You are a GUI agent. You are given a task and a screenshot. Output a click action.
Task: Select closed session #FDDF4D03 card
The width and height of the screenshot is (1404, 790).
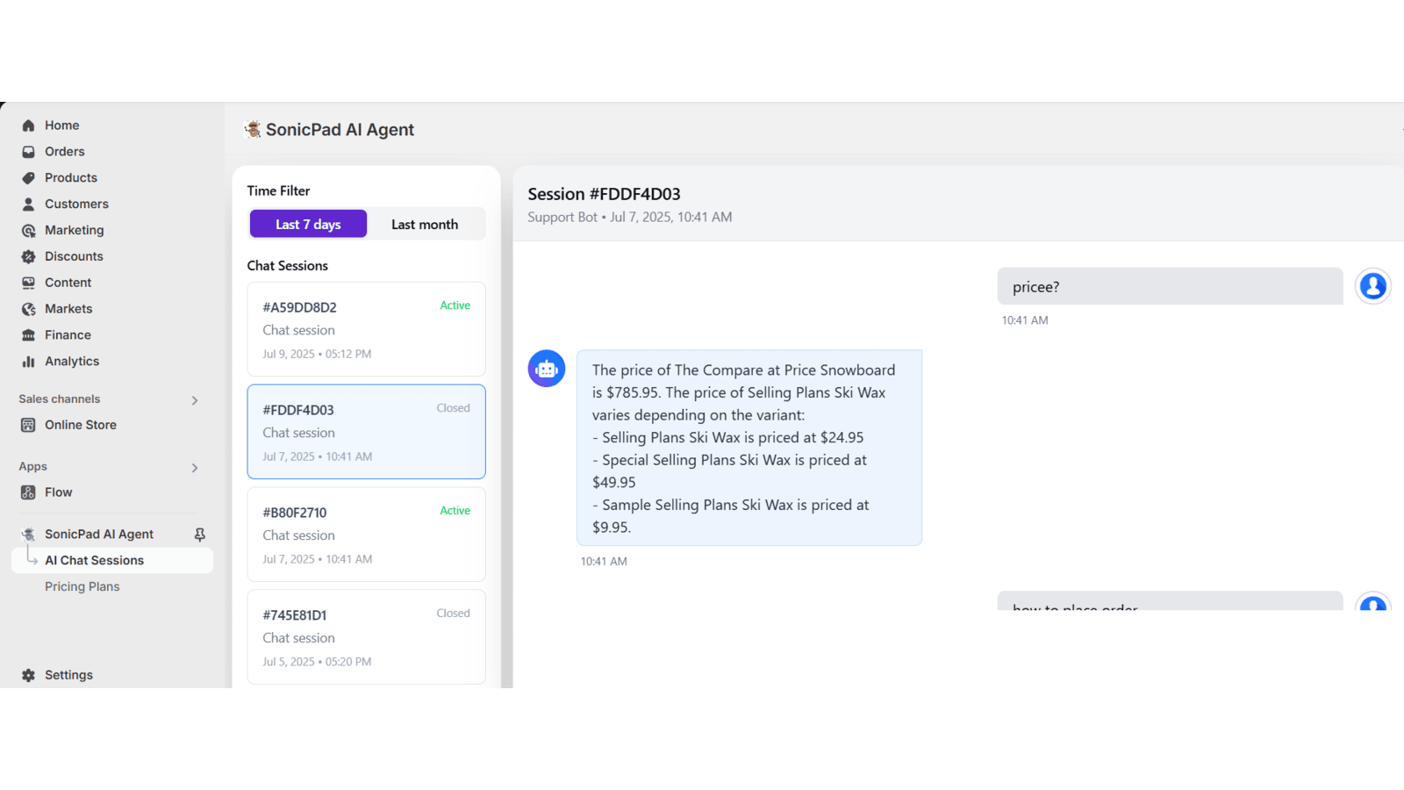[366, 432]
